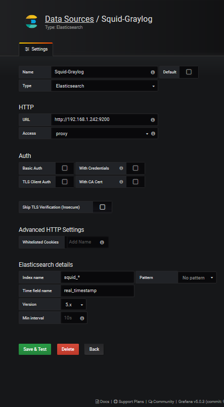Viewport: 224px width, 407px height.
Task: Click the Name input containing Squid-Graylog
Action: [105, 72]
